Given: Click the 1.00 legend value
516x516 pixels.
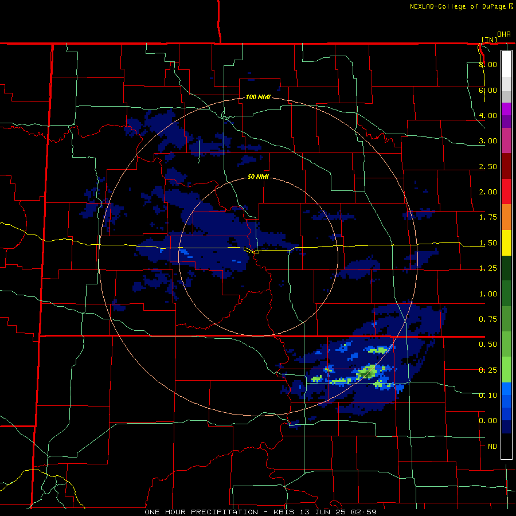Looking at the screenshot, I should point(488,294).
